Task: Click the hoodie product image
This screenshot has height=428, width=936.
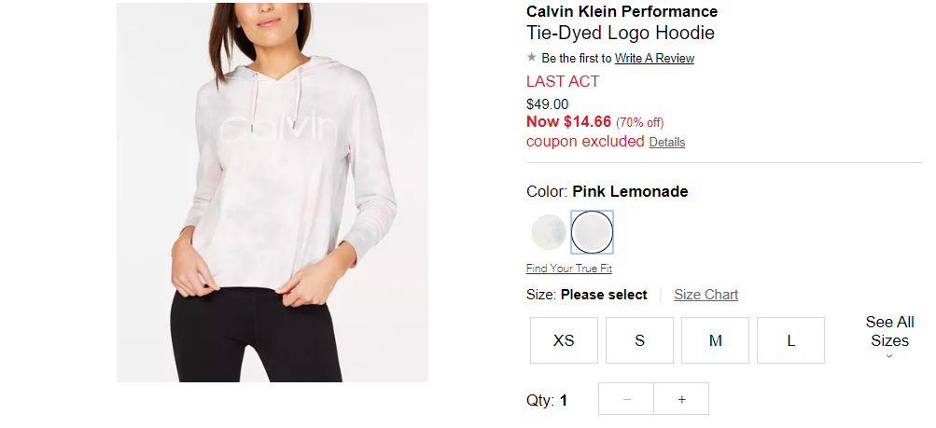Action: pyautogui.click(x=272, y=192)
